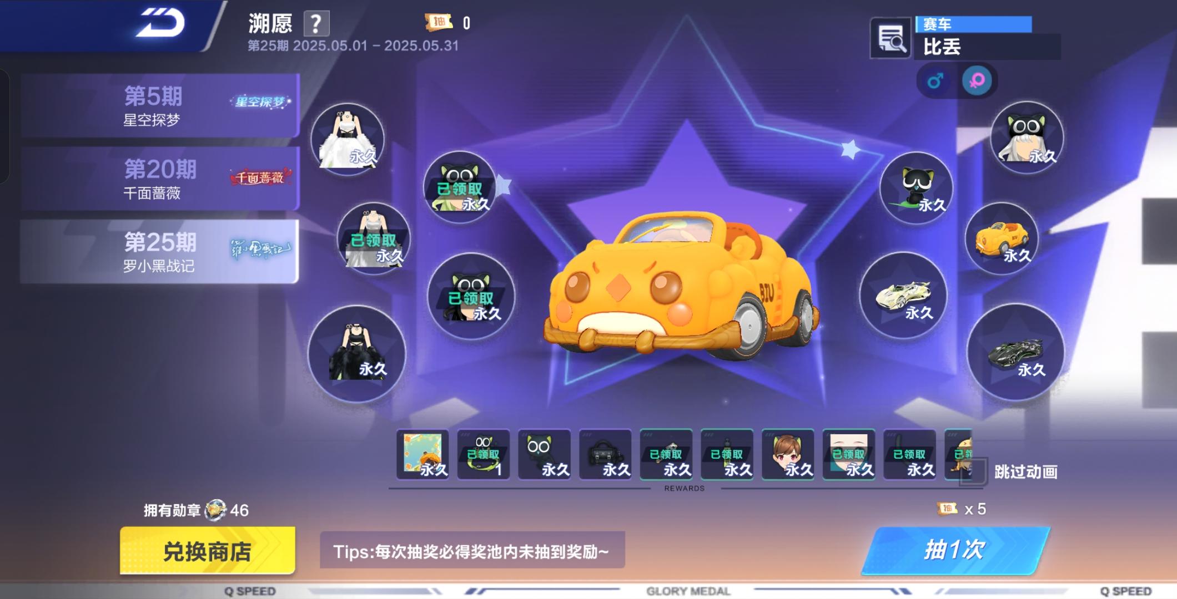Preview the white wedding dress reward

click(348, 140)
